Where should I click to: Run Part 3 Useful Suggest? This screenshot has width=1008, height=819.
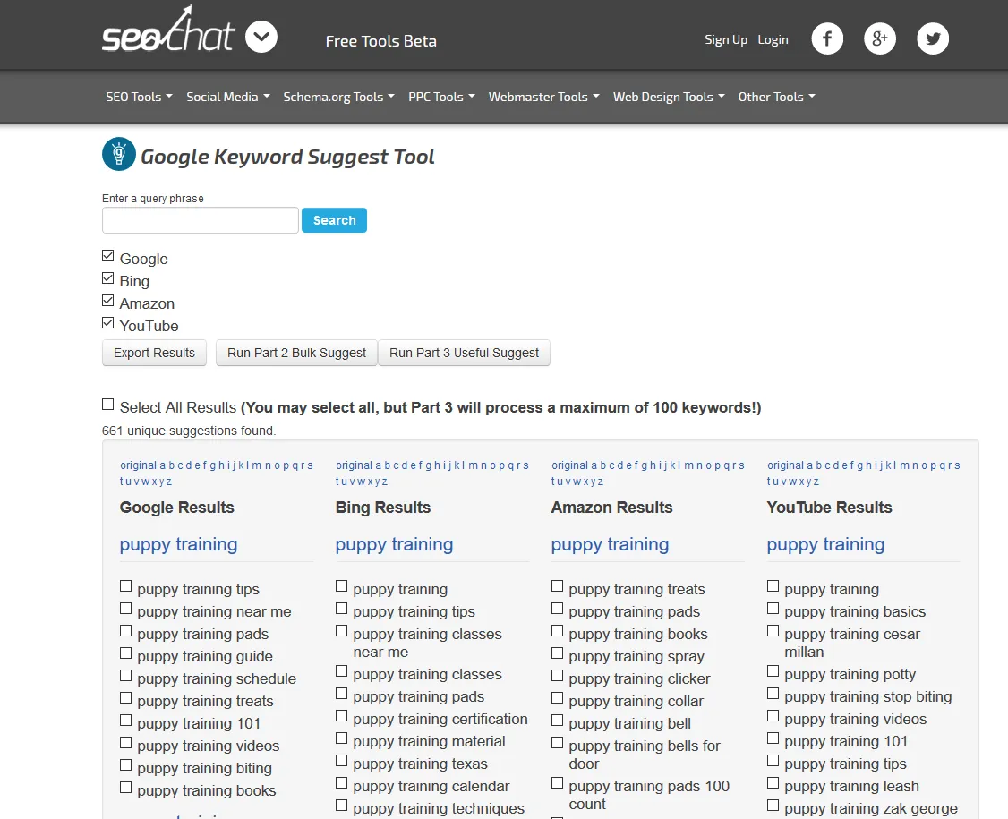pyautogui.click(x=464, y=353)
